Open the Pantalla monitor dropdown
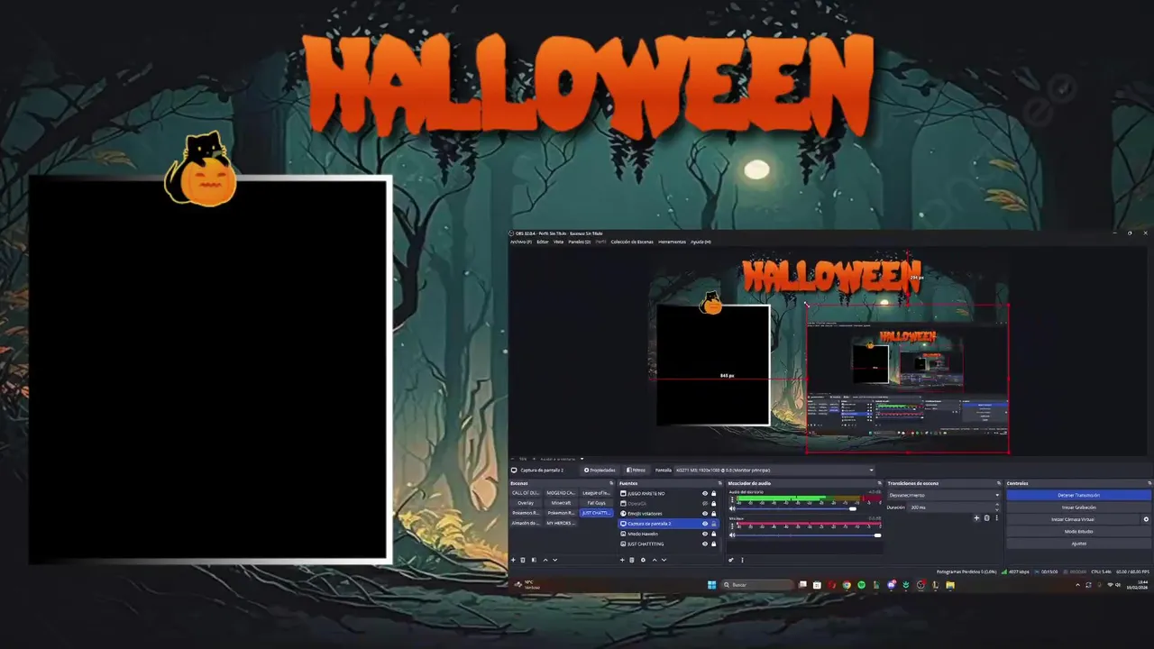This screenshot has width=1154, height=649. click(x=774, y=471)
